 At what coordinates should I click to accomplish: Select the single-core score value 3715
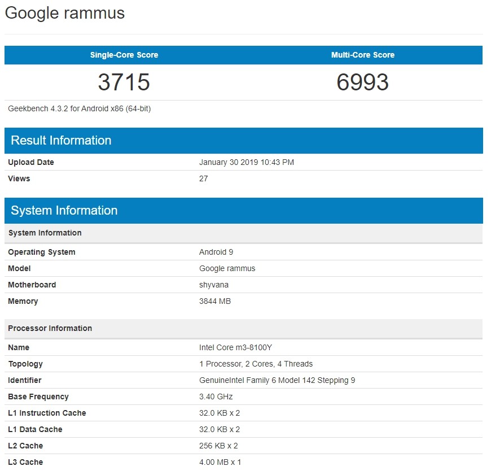tap(124, 82)
